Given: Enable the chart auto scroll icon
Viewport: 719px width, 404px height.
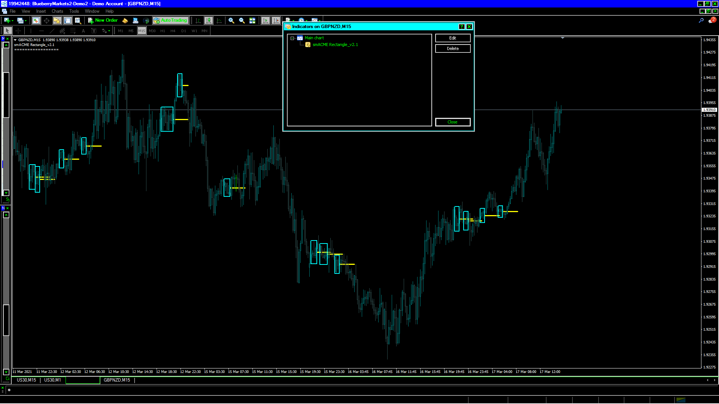Looking at the screenshot, I should (x=266, y=21).
